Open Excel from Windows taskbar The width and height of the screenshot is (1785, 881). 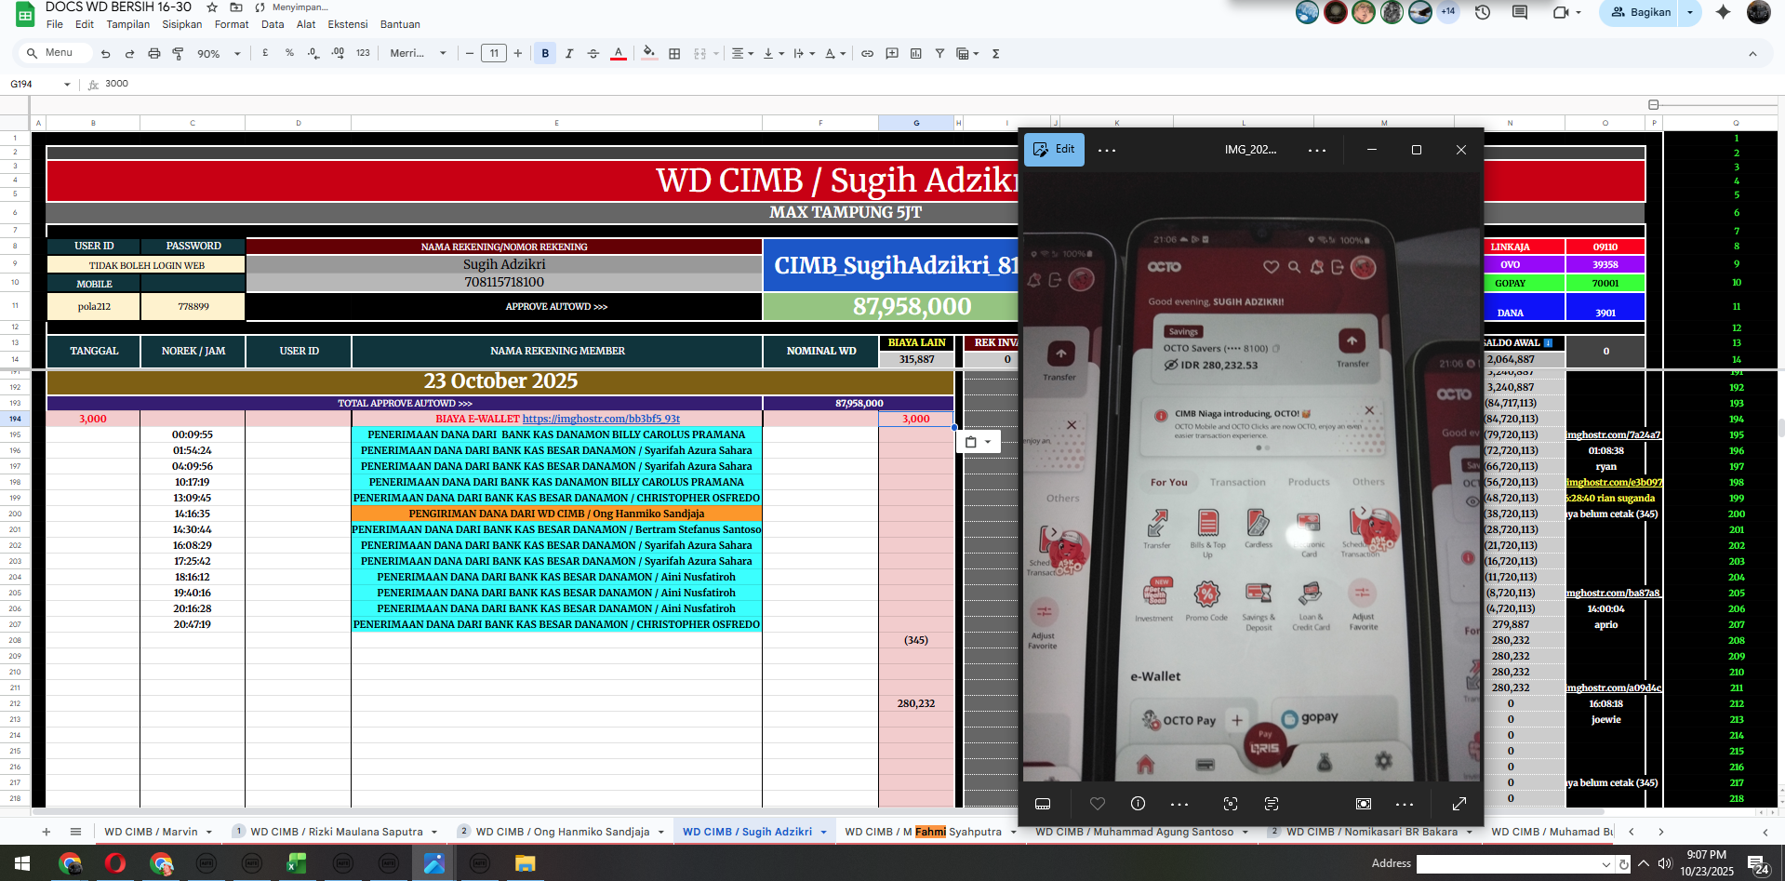tap(297, 864)
